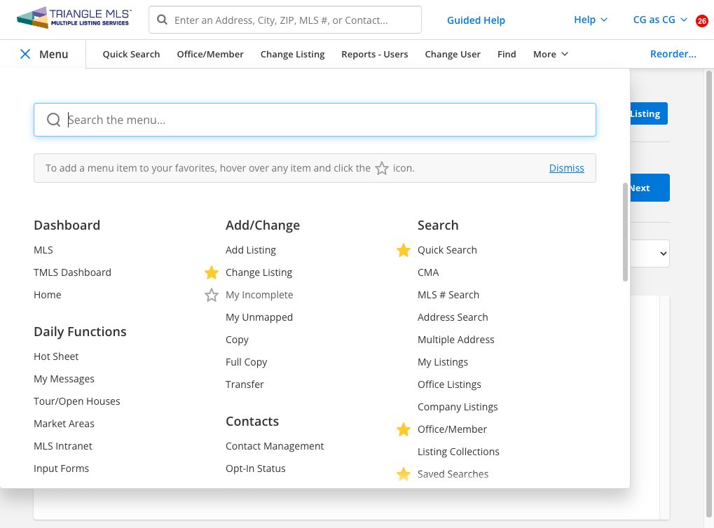This screenshot has height=528, width=714.
Task: Select the Hot Sheet menu item
Action: coord(56,356)
